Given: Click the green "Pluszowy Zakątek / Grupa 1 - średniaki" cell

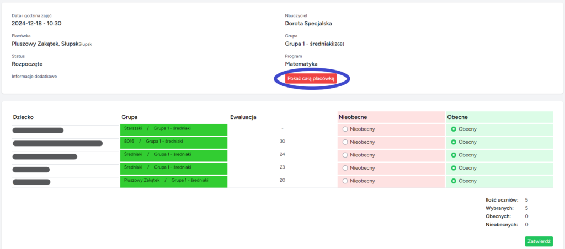Looking at the screenshot, I should click(173, 181).
